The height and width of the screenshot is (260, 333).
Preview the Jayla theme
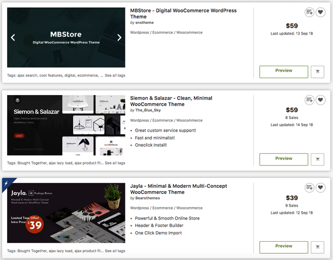(284, 246)
